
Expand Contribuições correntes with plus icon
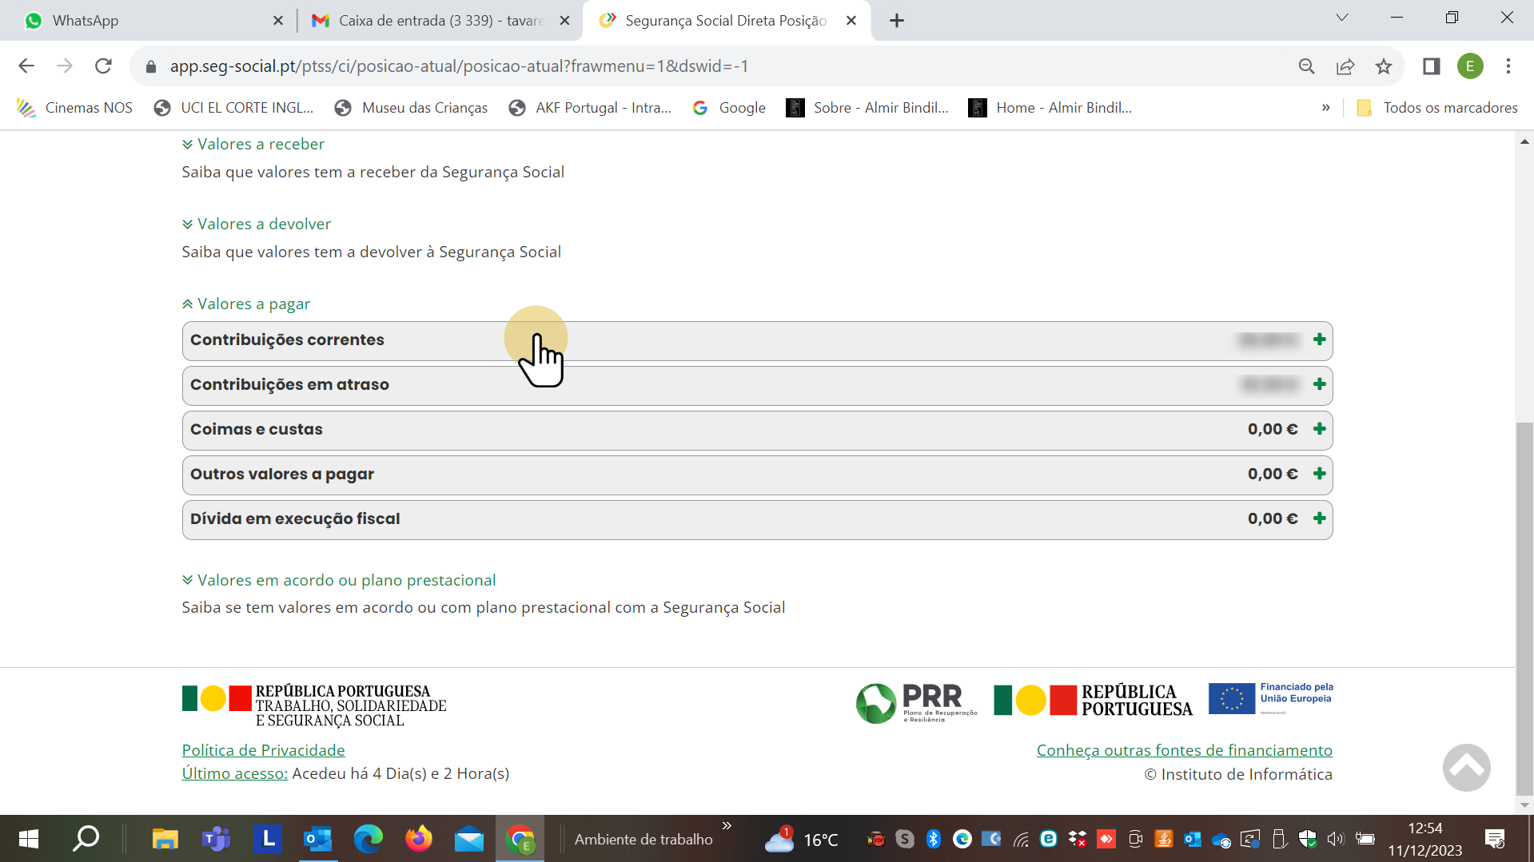click(1319, 340)
